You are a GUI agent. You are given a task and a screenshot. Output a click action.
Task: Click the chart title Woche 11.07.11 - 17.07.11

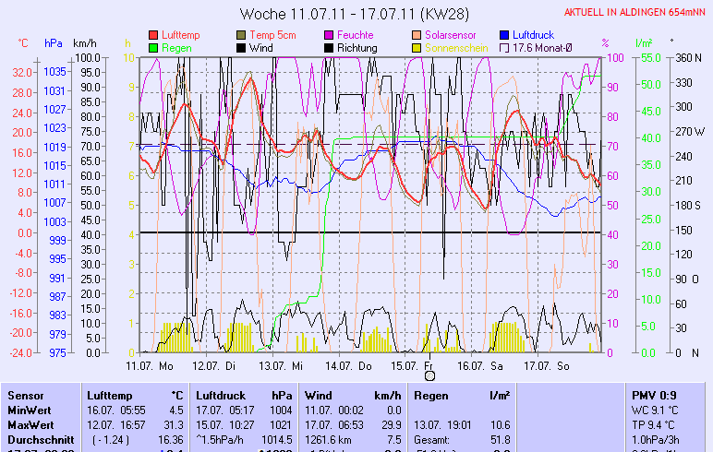click(x=354, y=14)
